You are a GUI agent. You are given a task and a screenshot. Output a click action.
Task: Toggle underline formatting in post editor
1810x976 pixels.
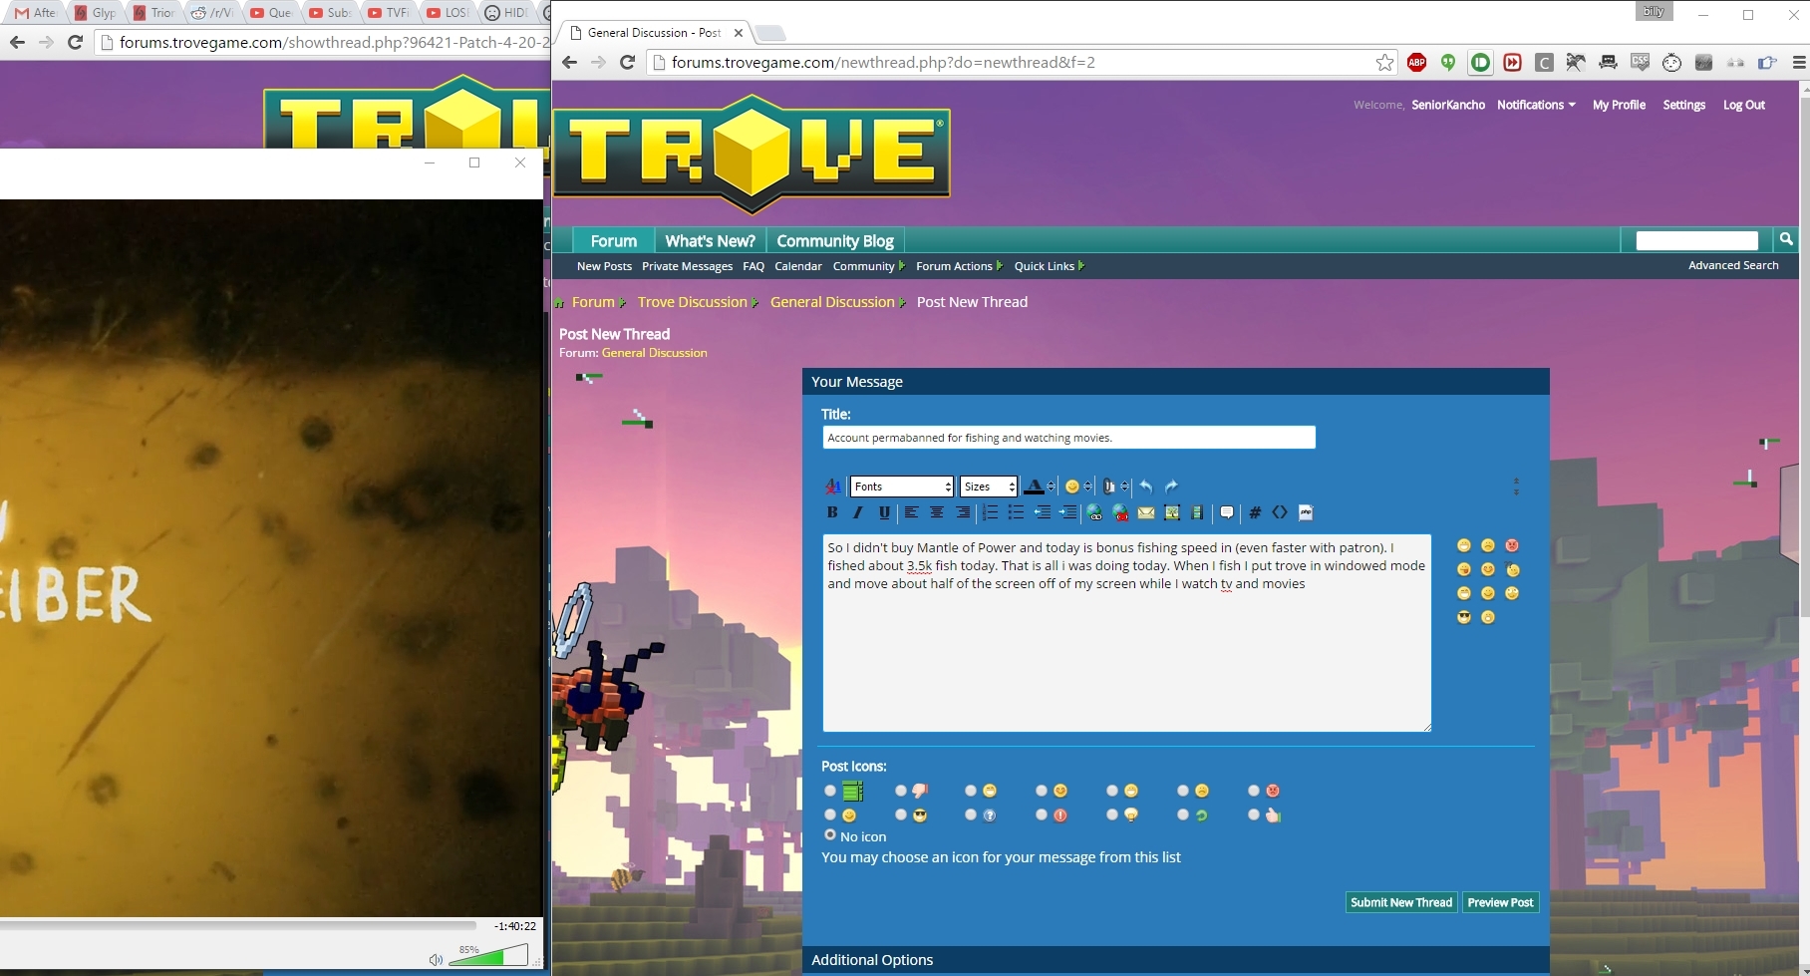tap(884, 512)
